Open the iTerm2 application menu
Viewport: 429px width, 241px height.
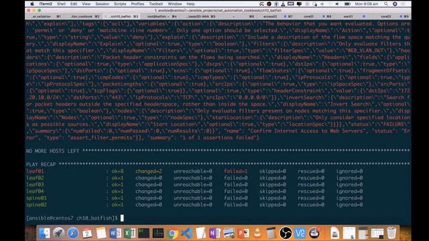[x=46, y=4]
